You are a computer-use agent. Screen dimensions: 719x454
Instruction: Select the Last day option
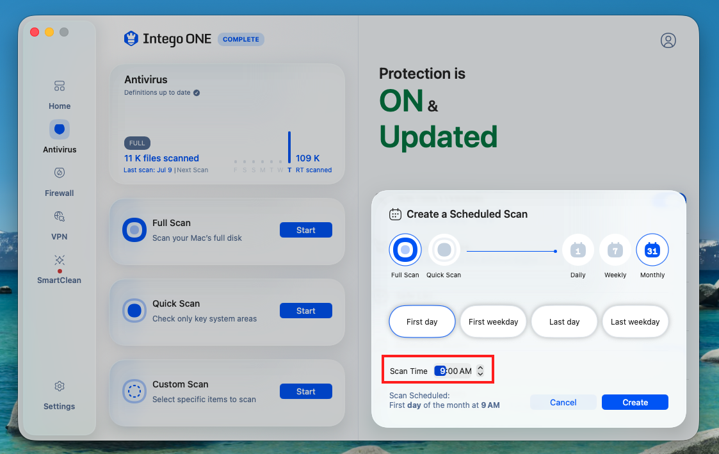click(x=565, y=321)
